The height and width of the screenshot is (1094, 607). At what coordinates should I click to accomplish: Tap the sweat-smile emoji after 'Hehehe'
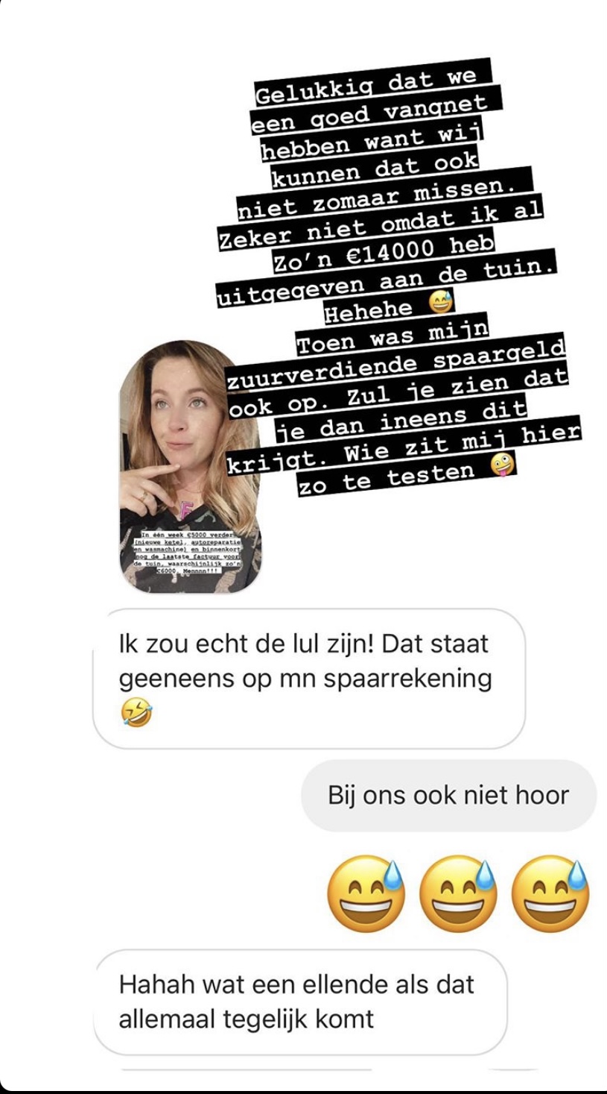[441, 303]
